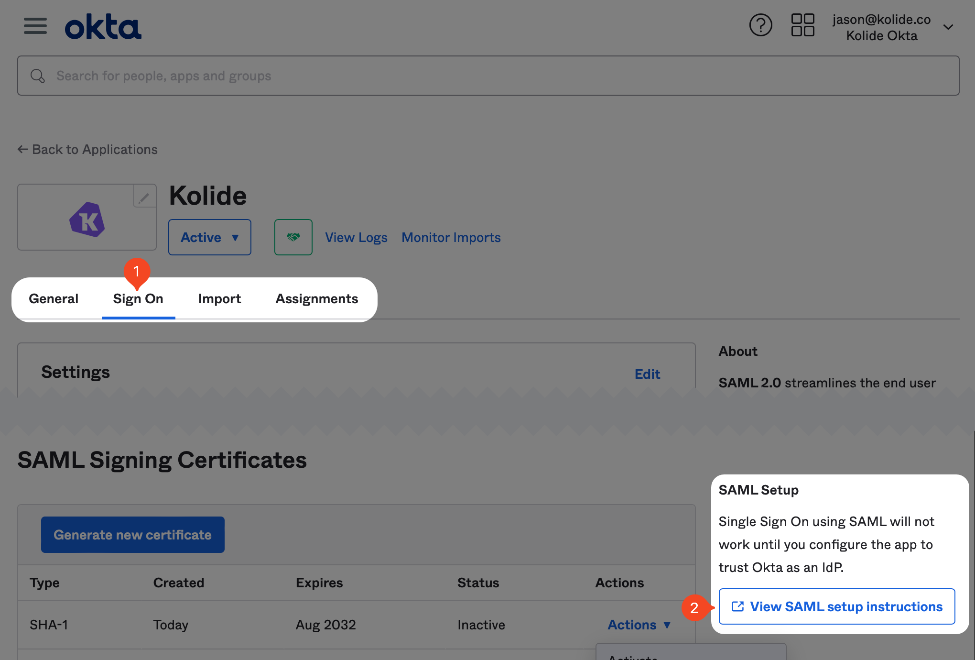Edit the Kolide app logo with pencil icon
This screenshot has width=975, height=660.
point(144,197)
